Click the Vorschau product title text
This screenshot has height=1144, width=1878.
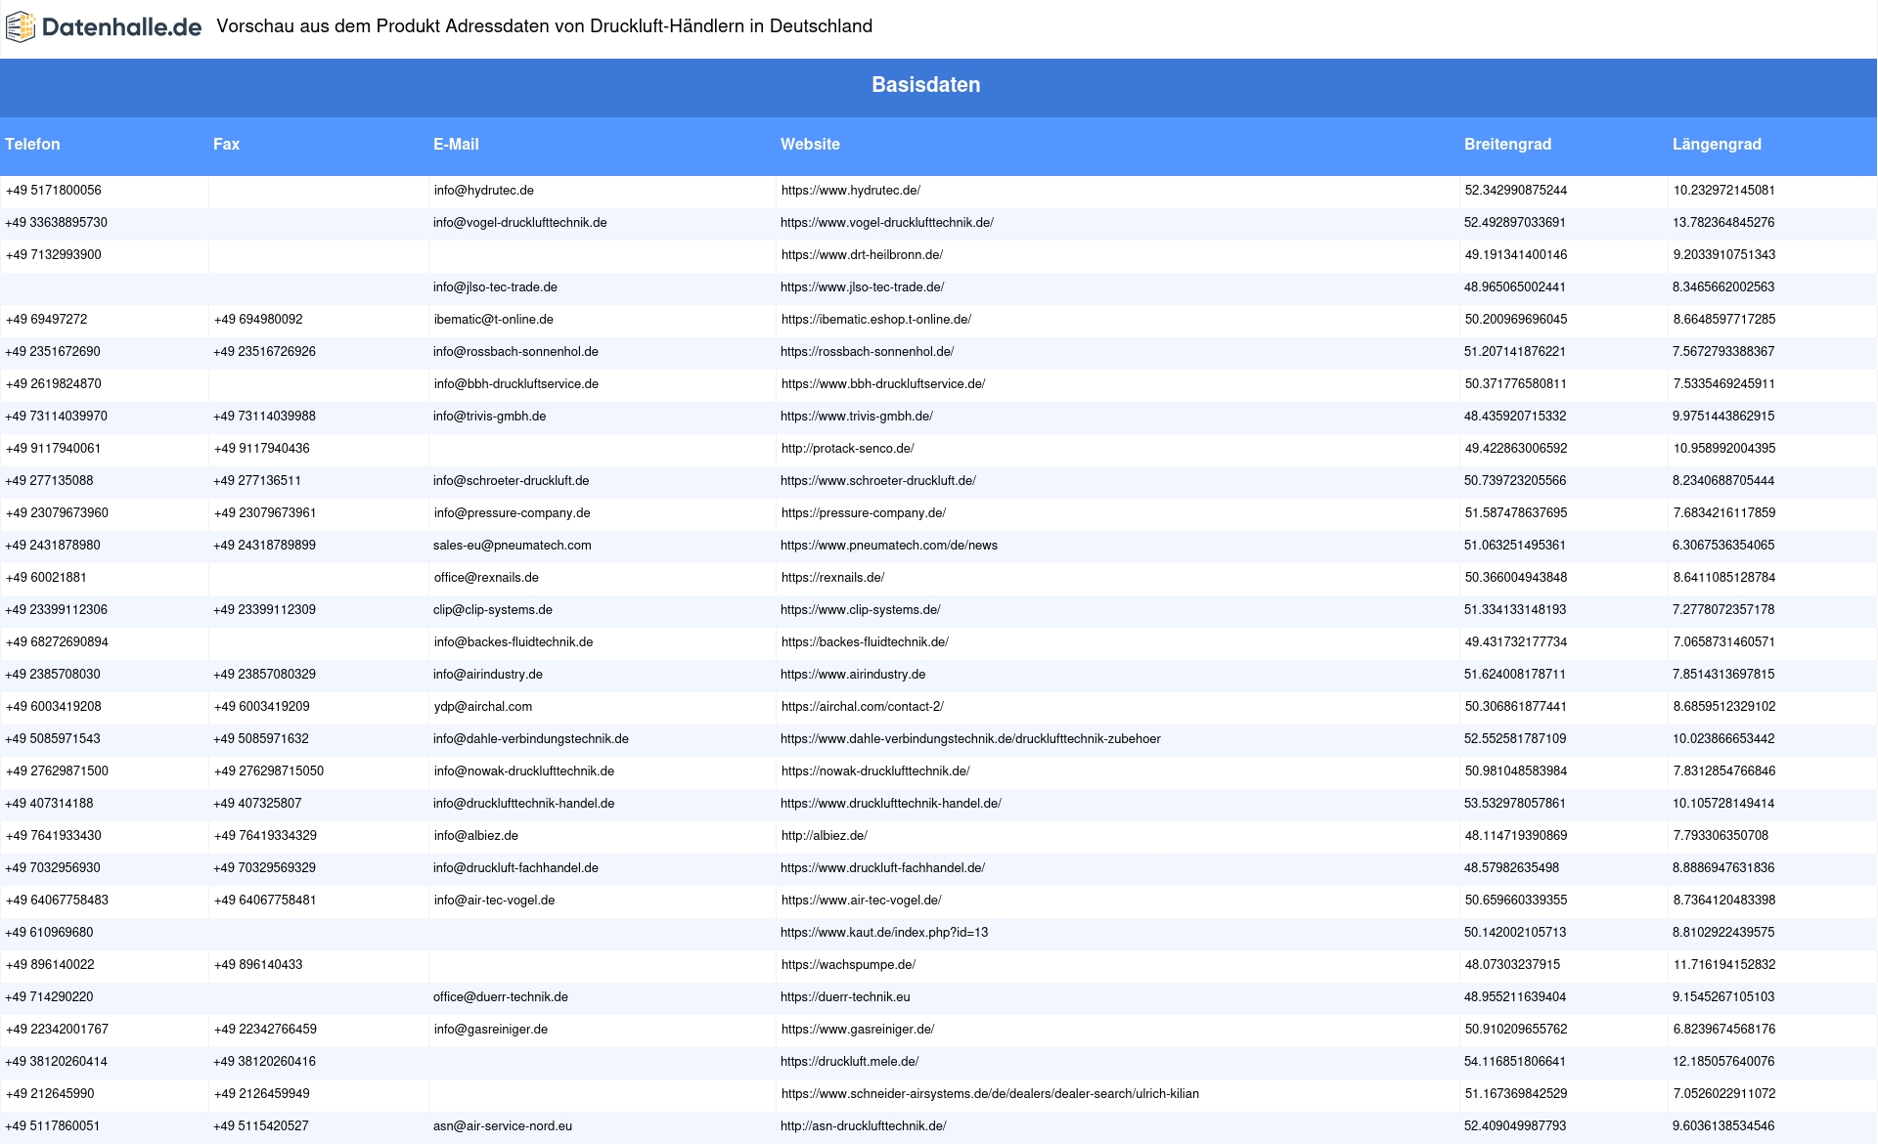pos(545,26)
